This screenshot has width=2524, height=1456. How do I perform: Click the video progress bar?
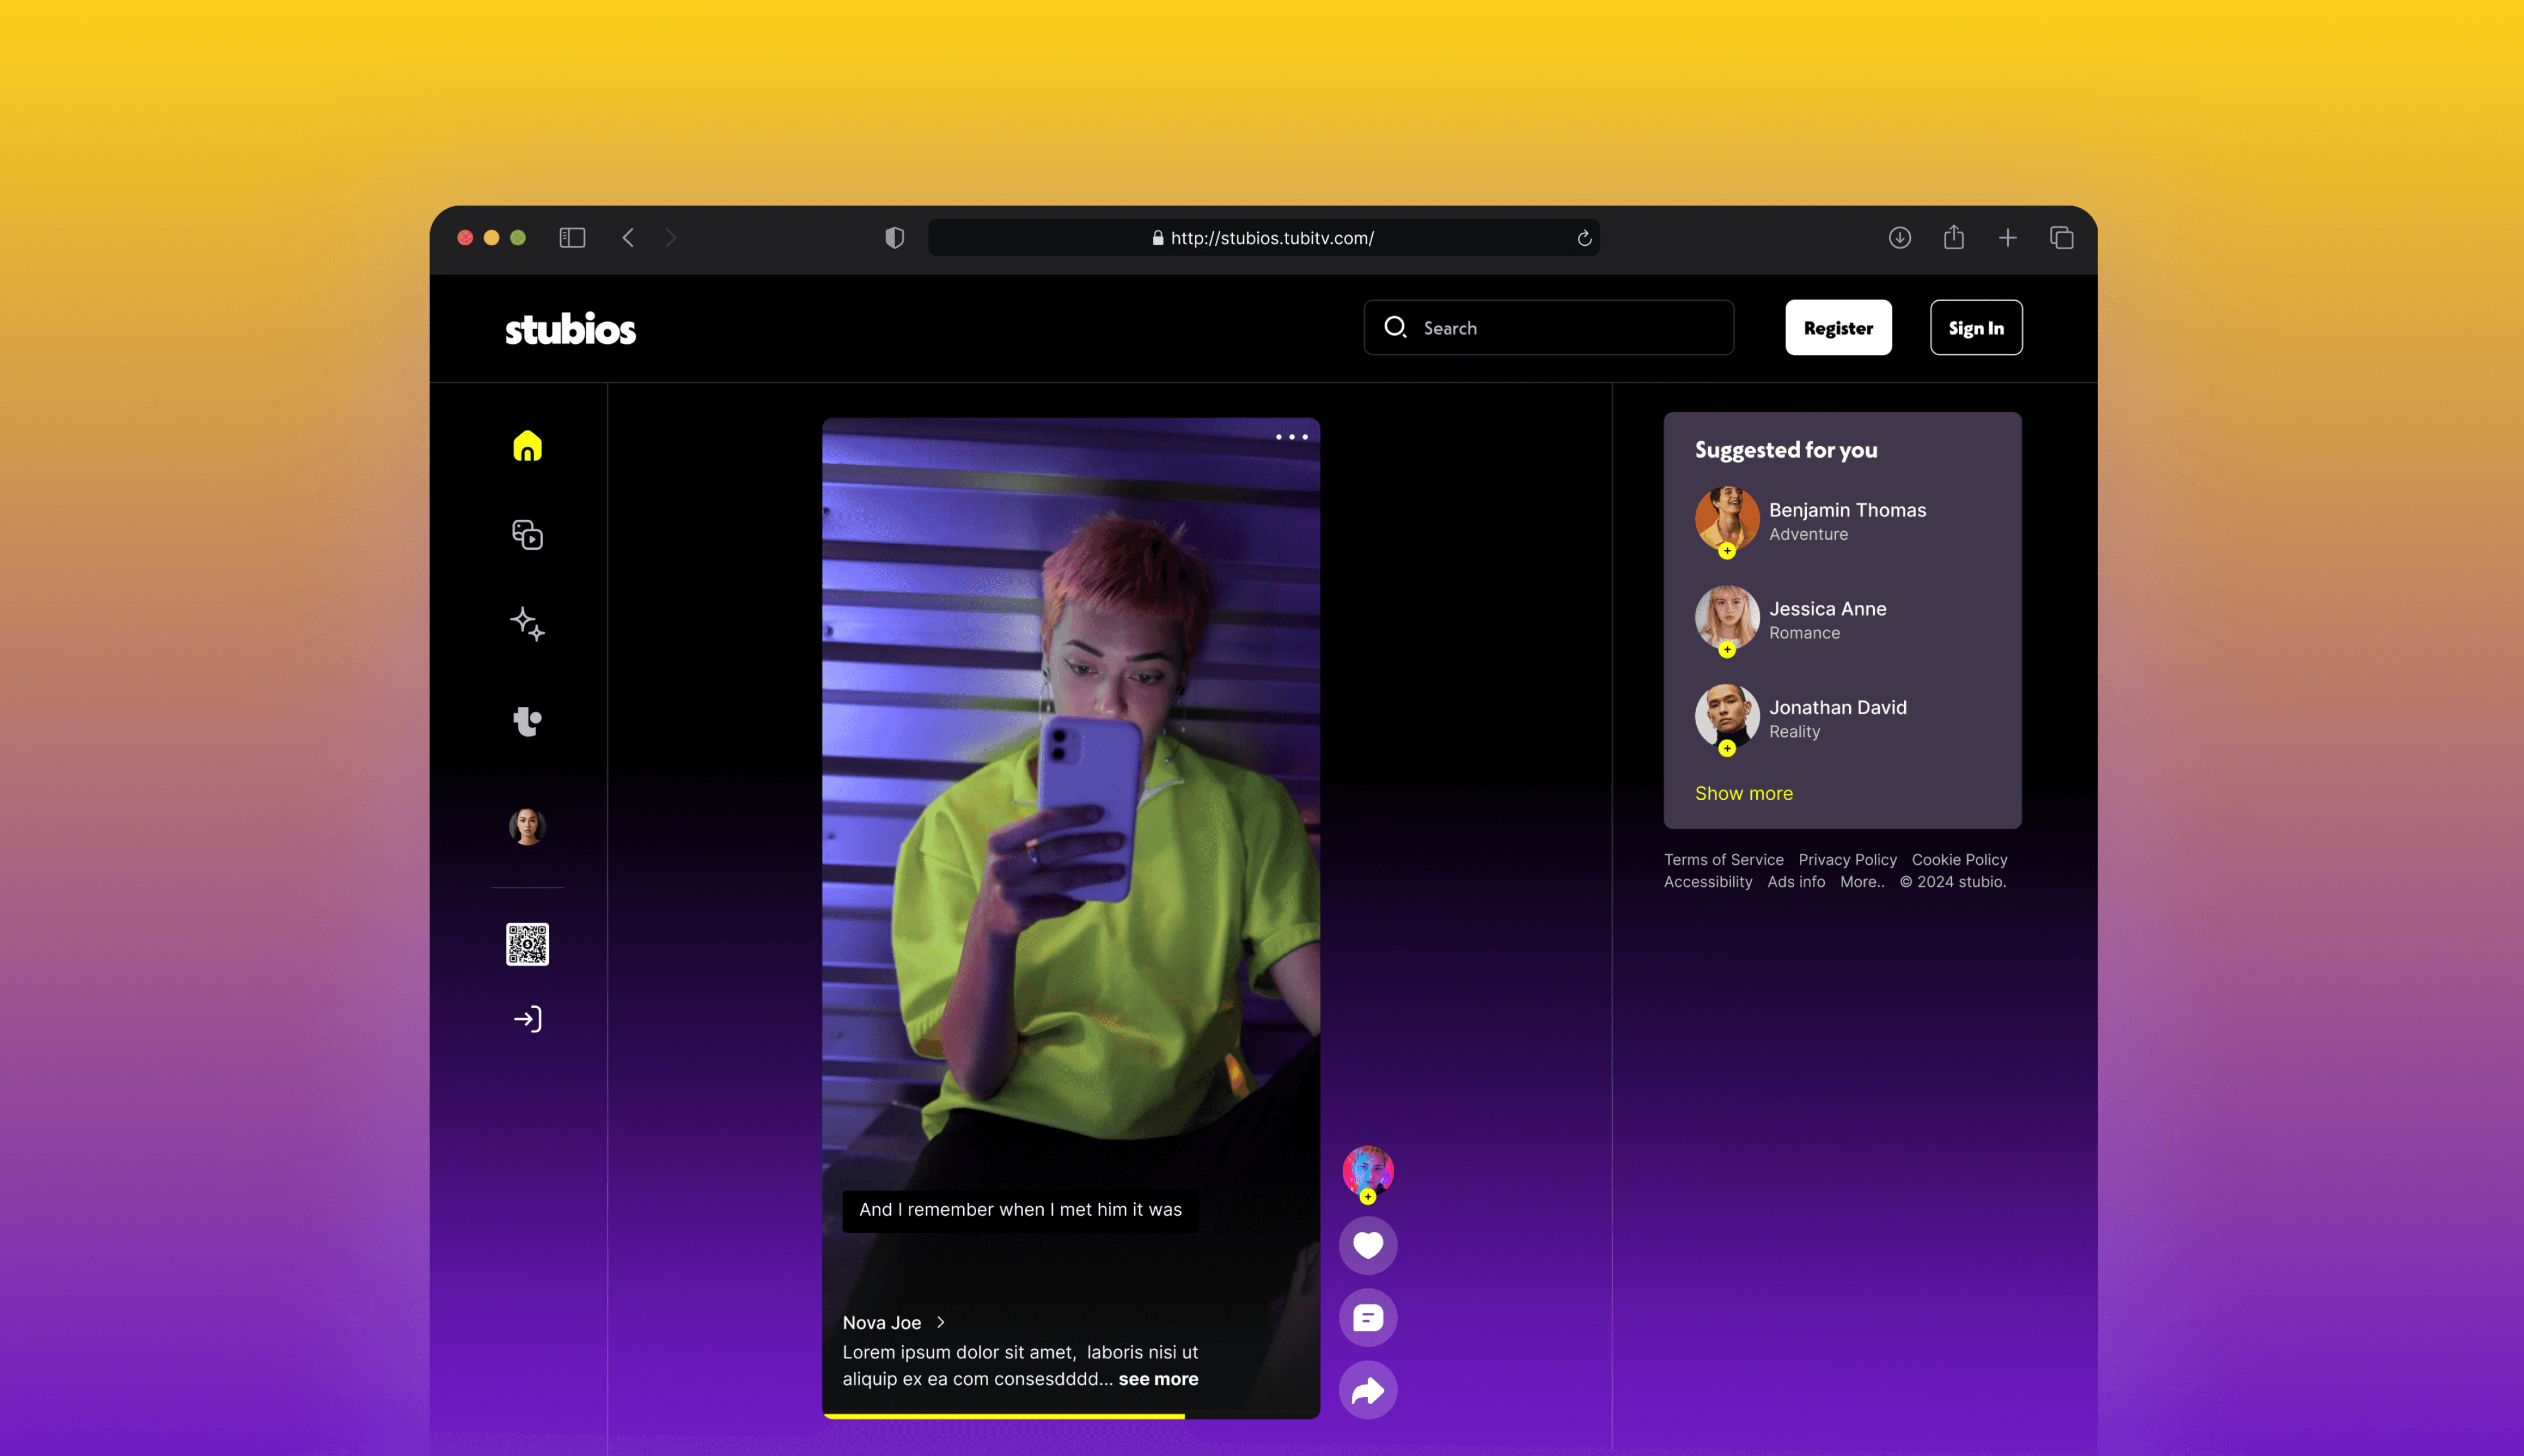(1071, 1416)
